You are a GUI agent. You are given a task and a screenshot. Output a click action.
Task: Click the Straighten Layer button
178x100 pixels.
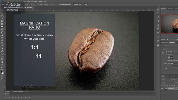[x=78, y=4]
